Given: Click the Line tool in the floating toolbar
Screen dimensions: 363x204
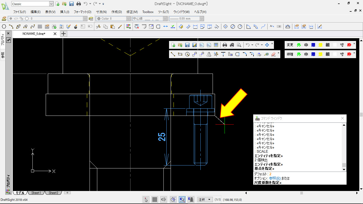Looking at the screenshot, I should pyautogui.click(x=173, y=54).
